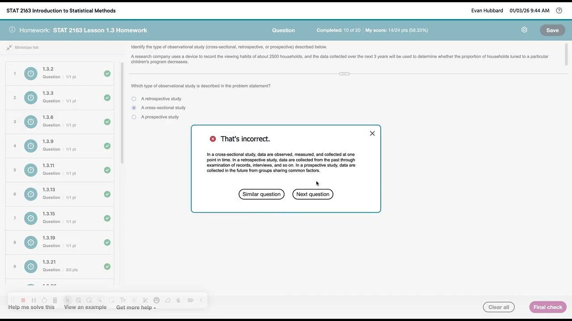
Task: Collapse the recording toolbar chevron
Action: click(201, 300)
